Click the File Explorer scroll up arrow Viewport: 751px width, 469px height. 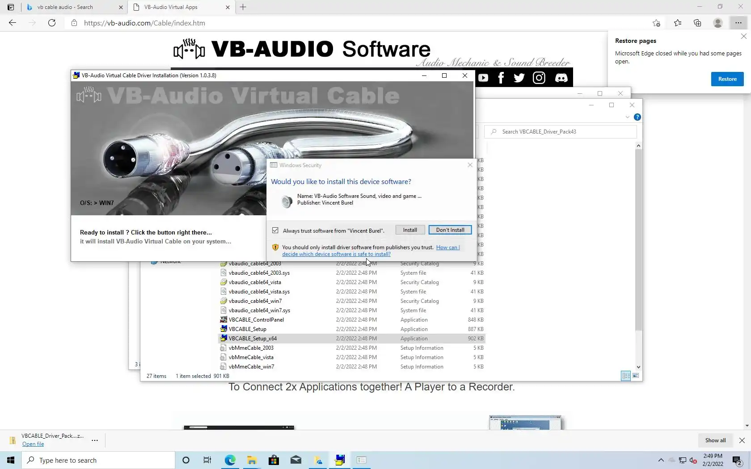[638, 146]
